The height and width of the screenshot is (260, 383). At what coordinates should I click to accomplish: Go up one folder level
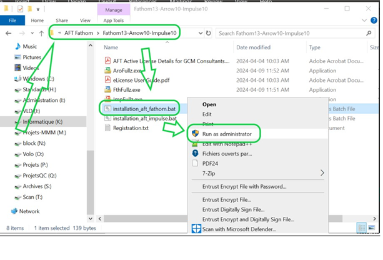[x=41, y=33]
